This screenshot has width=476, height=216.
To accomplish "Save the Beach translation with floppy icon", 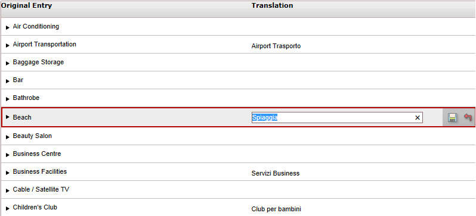I will [452, 118].
